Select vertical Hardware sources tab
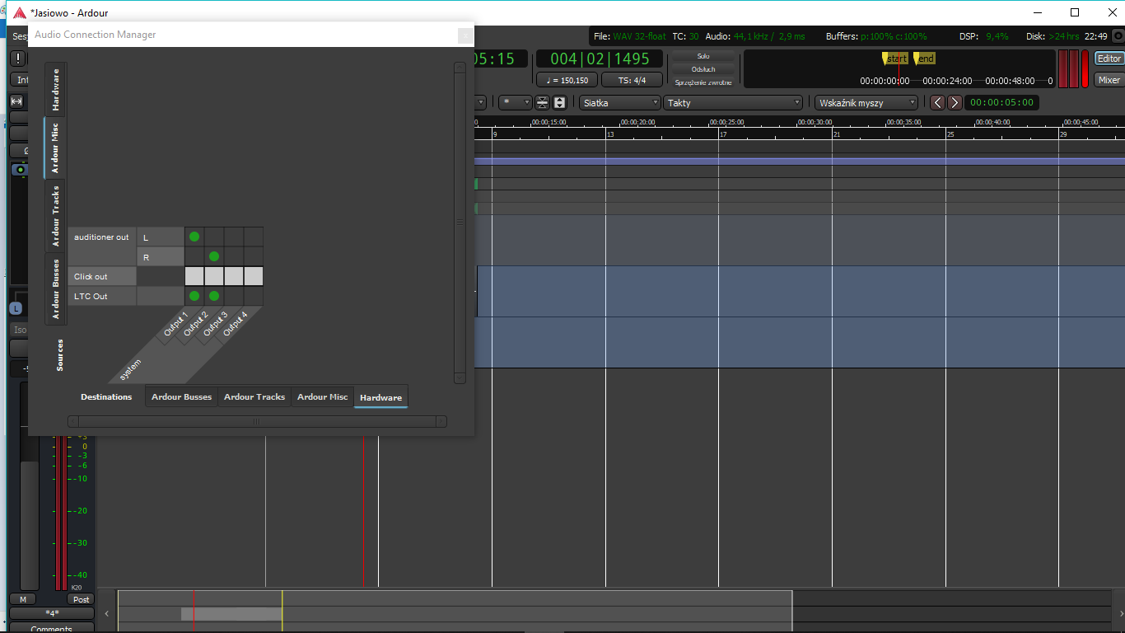Screen dimensions: 1125x633 pyautogui.click(x=56, y=89)
